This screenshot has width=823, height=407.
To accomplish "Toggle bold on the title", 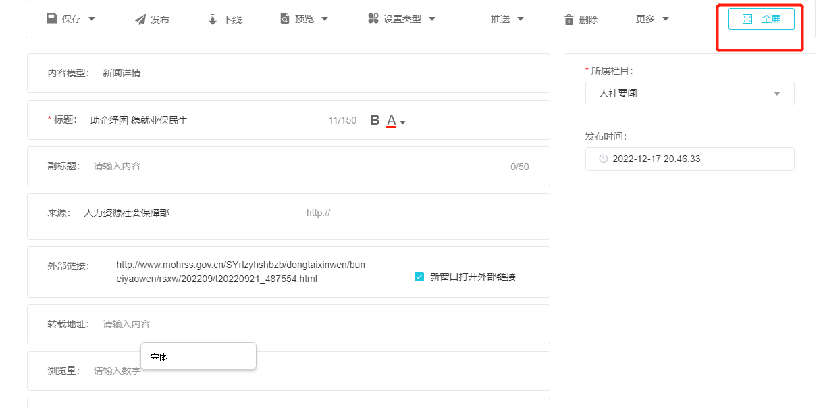I will click(x=375, y=120).
